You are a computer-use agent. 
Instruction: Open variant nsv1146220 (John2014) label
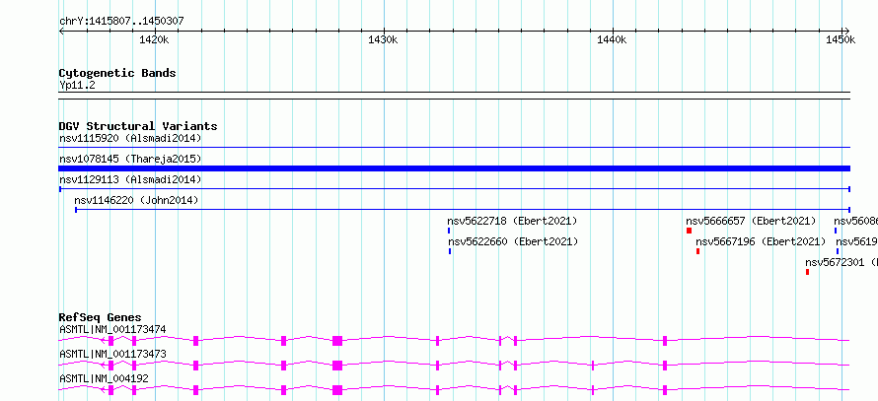pyautogui.click(x=136, y=200)
